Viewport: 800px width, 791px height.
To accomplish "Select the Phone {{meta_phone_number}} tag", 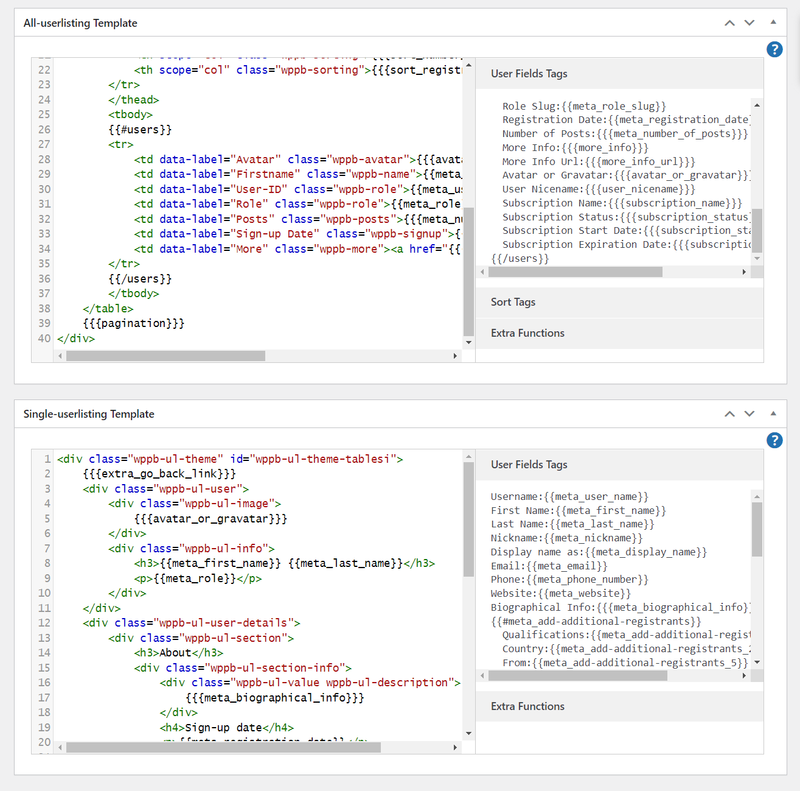I will click(x=569, y=579).
